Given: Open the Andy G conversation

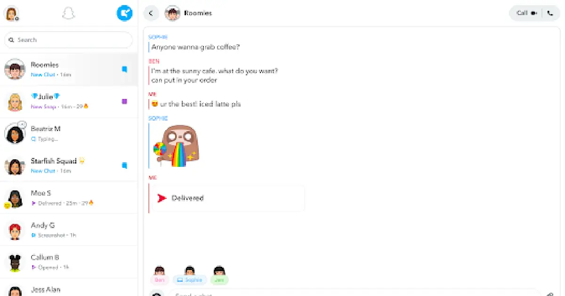Looking at the screenshot, I should tap(69, 230).
